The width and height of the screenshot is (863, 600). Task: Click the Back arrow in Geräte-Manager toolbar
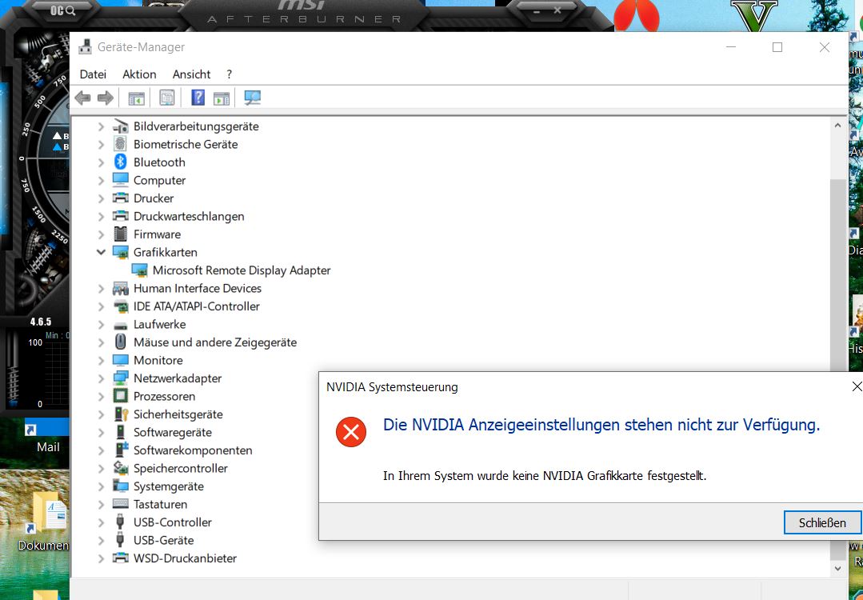tap(82, 98)
